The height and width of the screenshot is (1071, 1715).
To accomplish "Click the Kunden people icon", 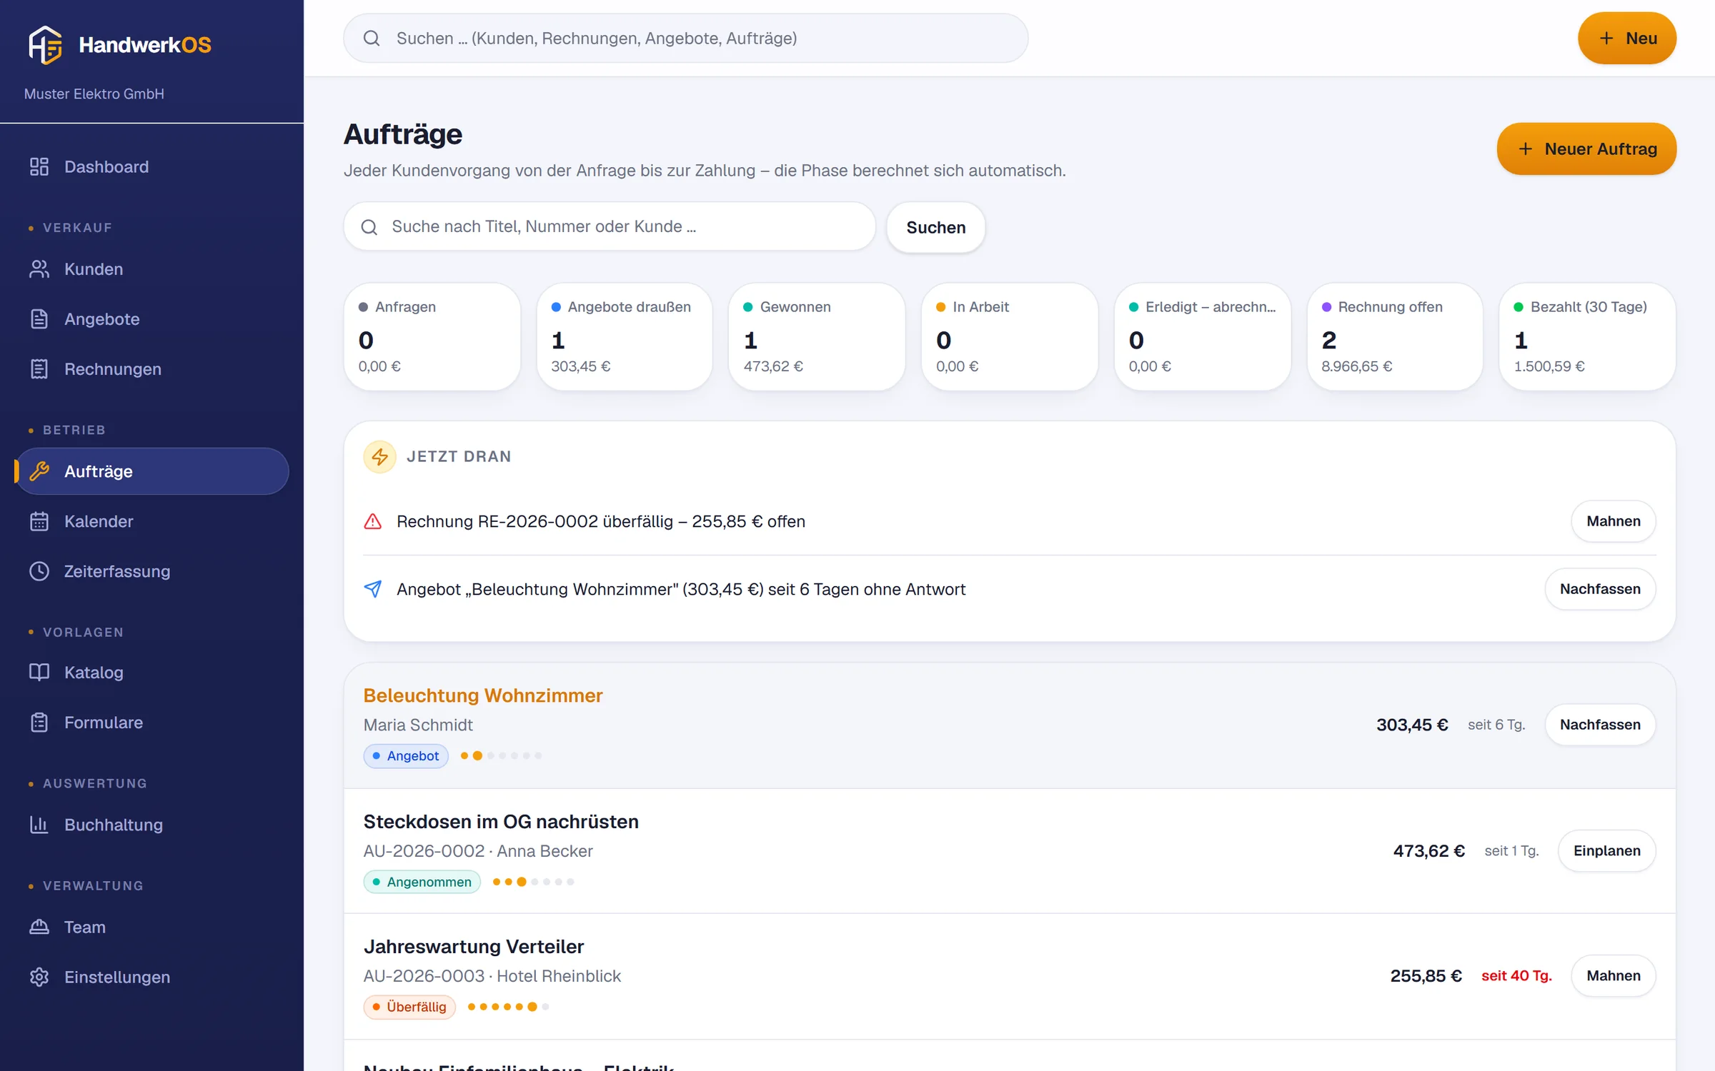I will click(39, 269).
